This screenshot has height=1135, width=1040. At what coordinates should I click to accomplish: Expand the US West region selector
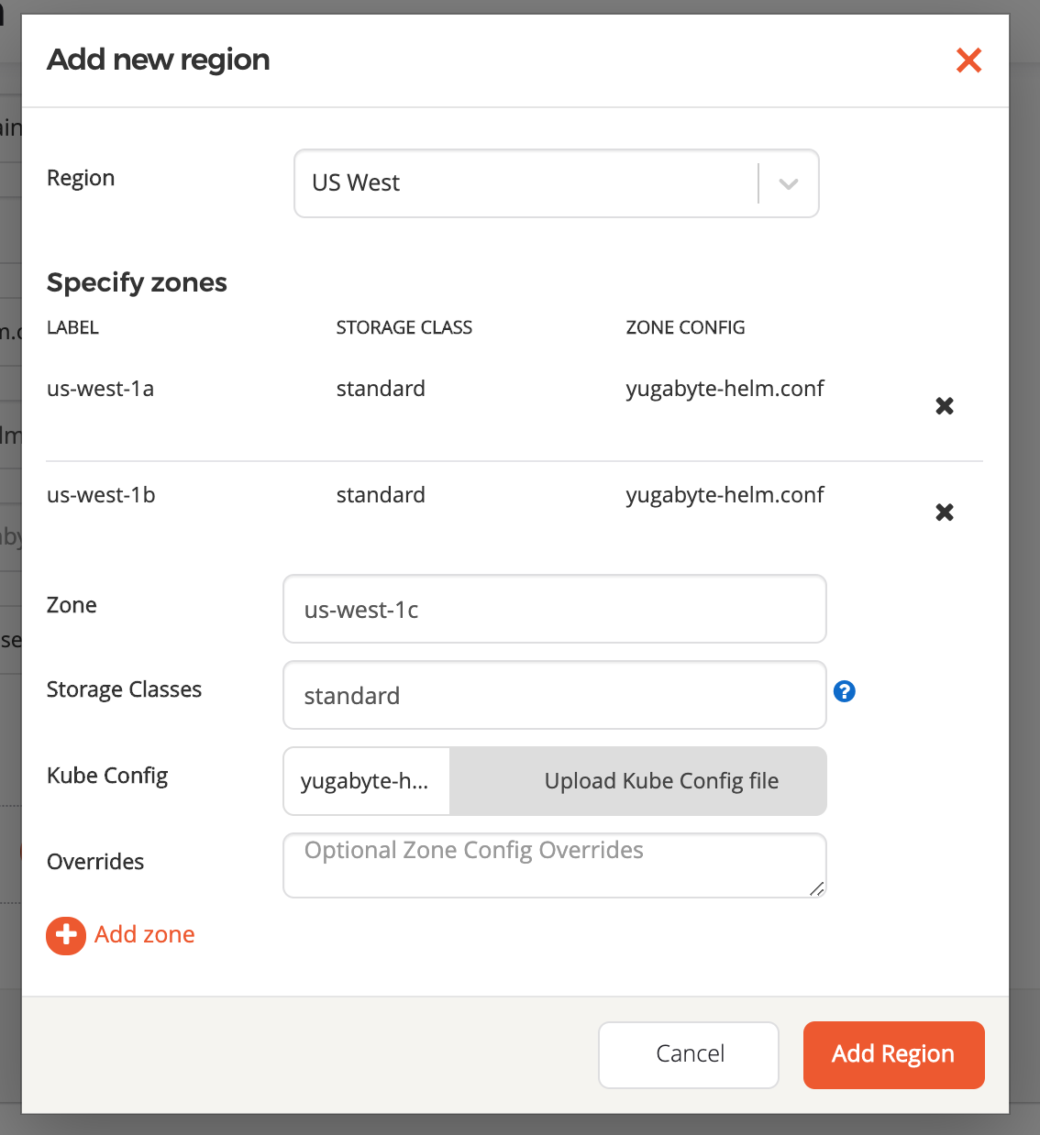tap(556, 183)
